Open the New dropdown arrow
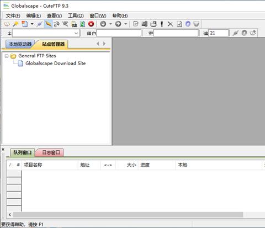Image resolution: width=265 pixels, height=228 pixels. (x=32, y=24)
